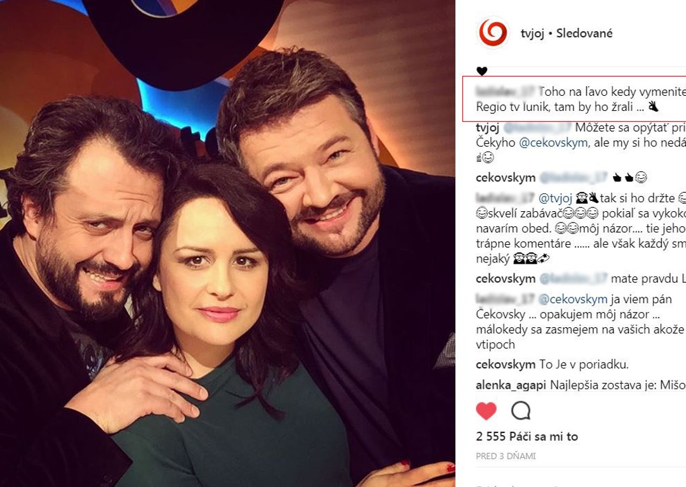
Task: Open the alenka_agapi commenter profile
Action: click(x=511, y=386)
